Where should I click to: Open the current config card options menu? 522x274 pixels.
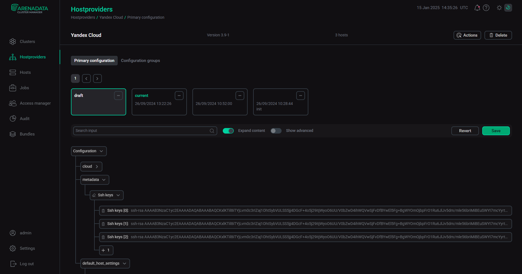click(x=179, y=96)
